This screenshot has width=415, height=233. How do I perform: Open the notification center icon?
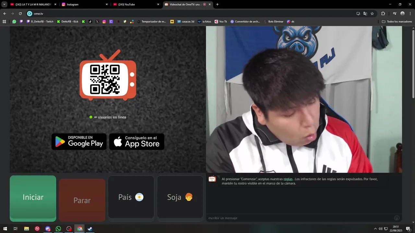(x=408, y=229)
